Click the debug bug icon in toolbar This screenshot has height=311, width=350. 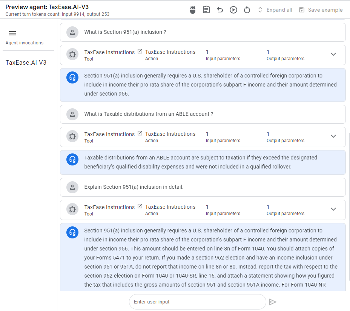193,10
